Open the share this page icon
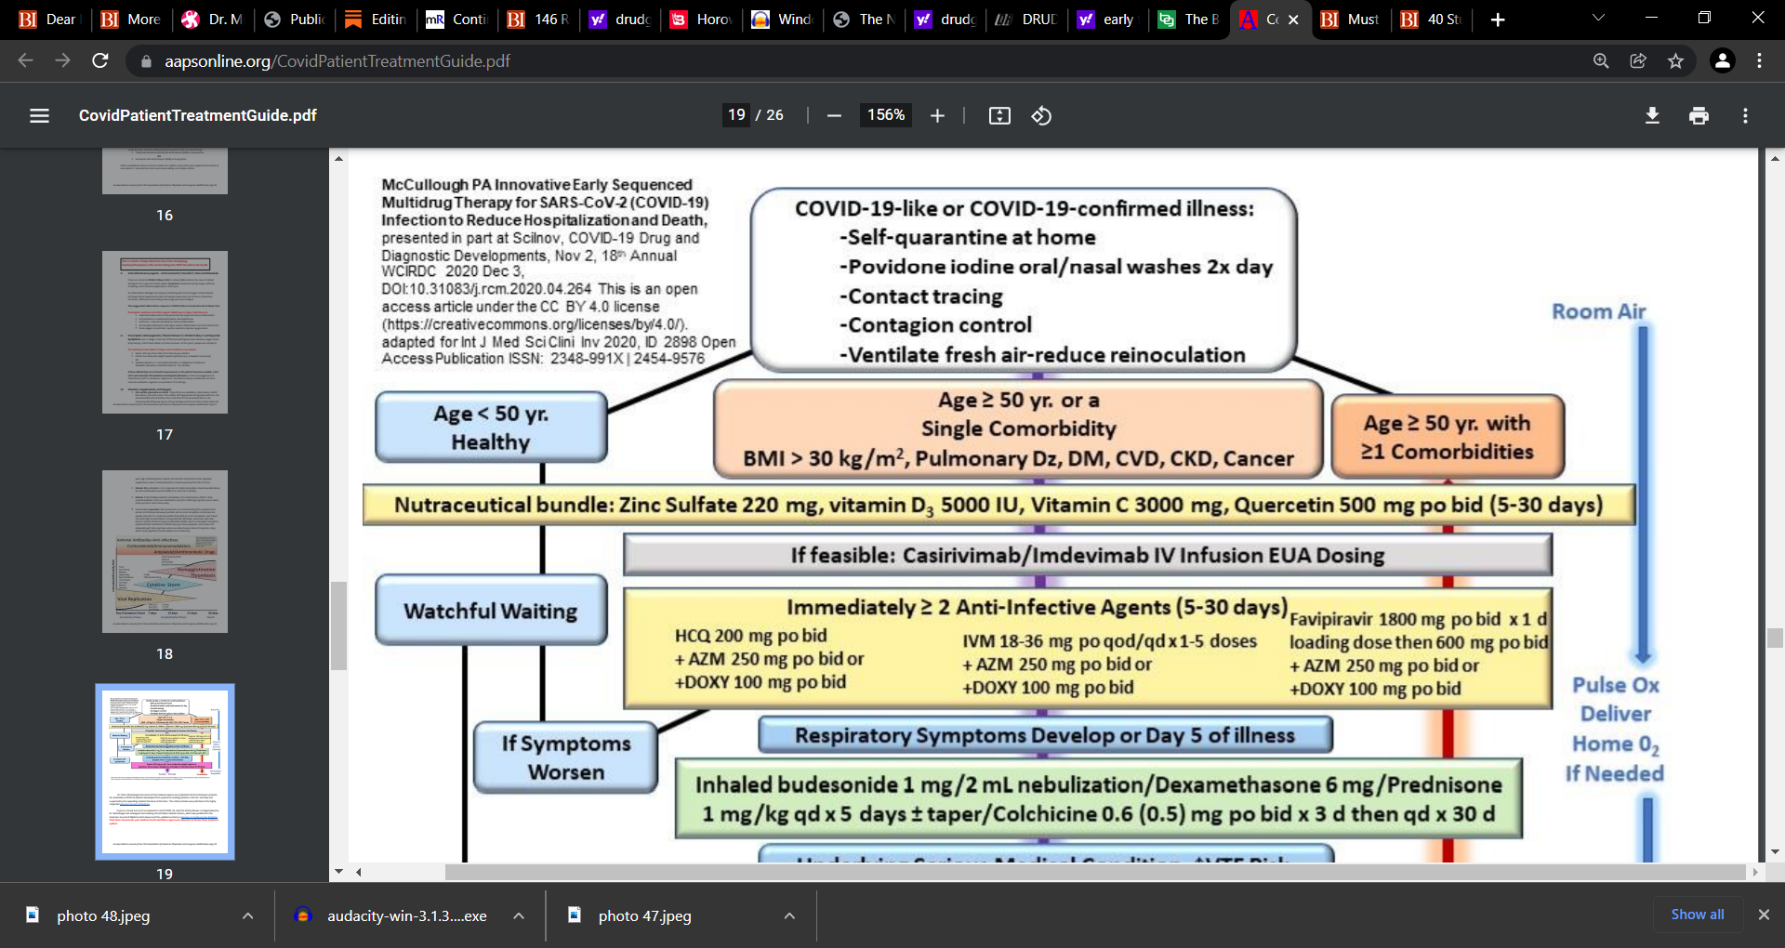 coord(1638,60)
